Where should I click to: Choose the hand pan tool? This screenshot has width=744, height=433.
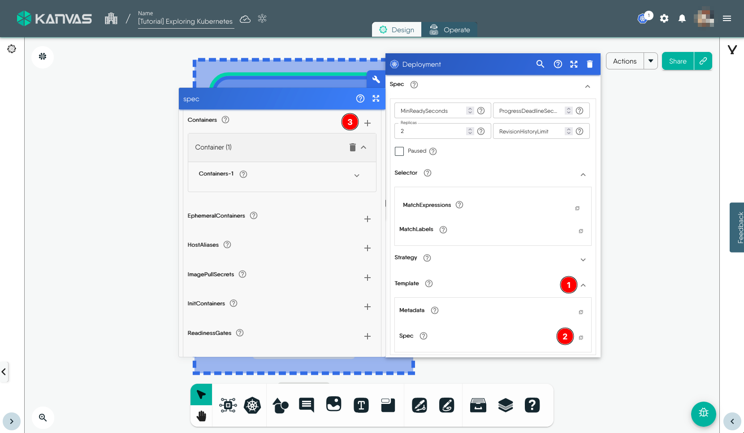[x=201, y=416]
